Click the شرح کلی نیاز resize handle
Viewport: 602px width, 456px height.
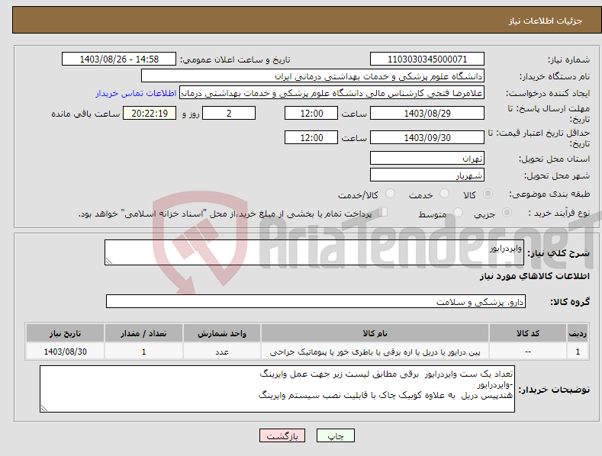point(109,261)
